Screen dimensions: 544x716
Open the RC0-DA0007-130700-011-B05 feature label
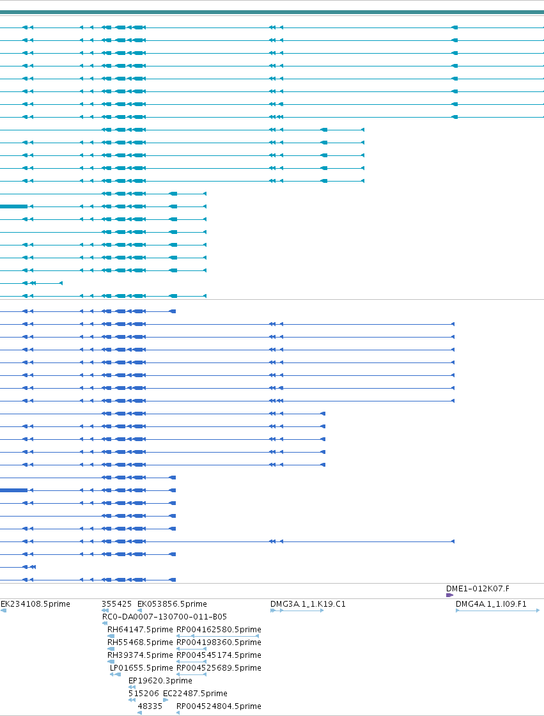[x=164, y=617]
